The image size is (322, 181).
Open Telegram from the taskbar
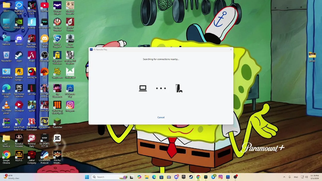tap(213, 177)
